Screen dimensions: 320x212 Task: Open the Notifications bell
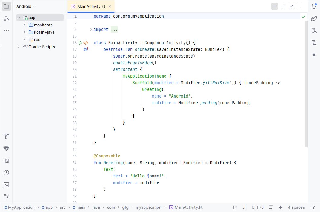[314, 6]
